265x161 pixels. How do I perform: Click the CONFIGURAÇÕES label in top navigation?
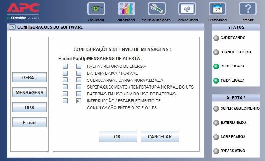point(156,20)
